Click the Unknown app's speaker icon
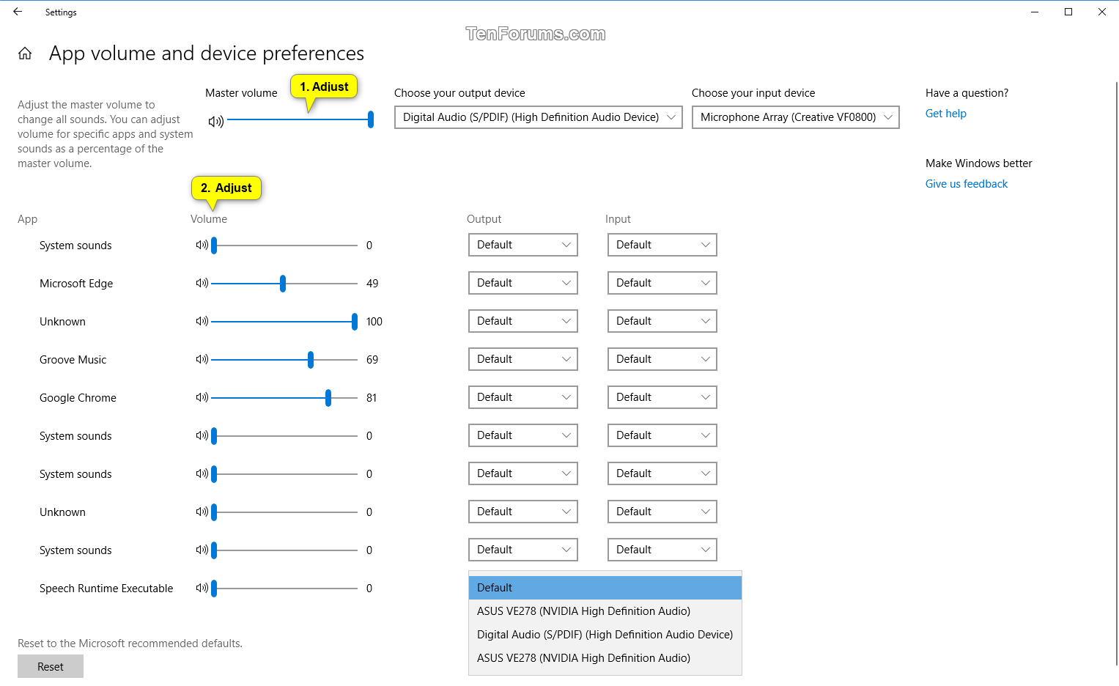This screenshot has height=686, width=1119. [x=203, y=321]
